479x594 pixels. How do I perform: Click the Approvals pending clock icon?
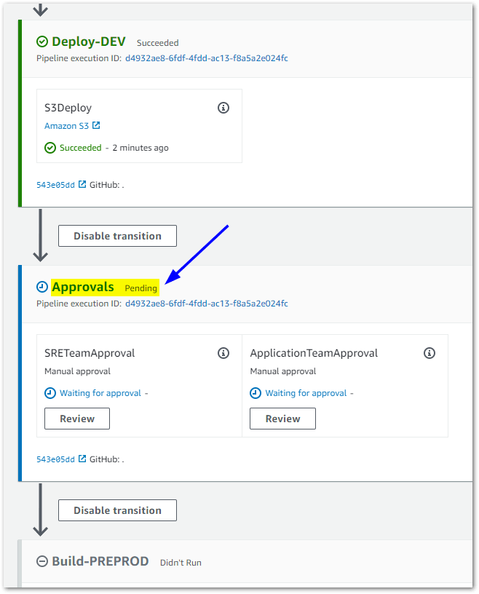click(x=42, y=287)
